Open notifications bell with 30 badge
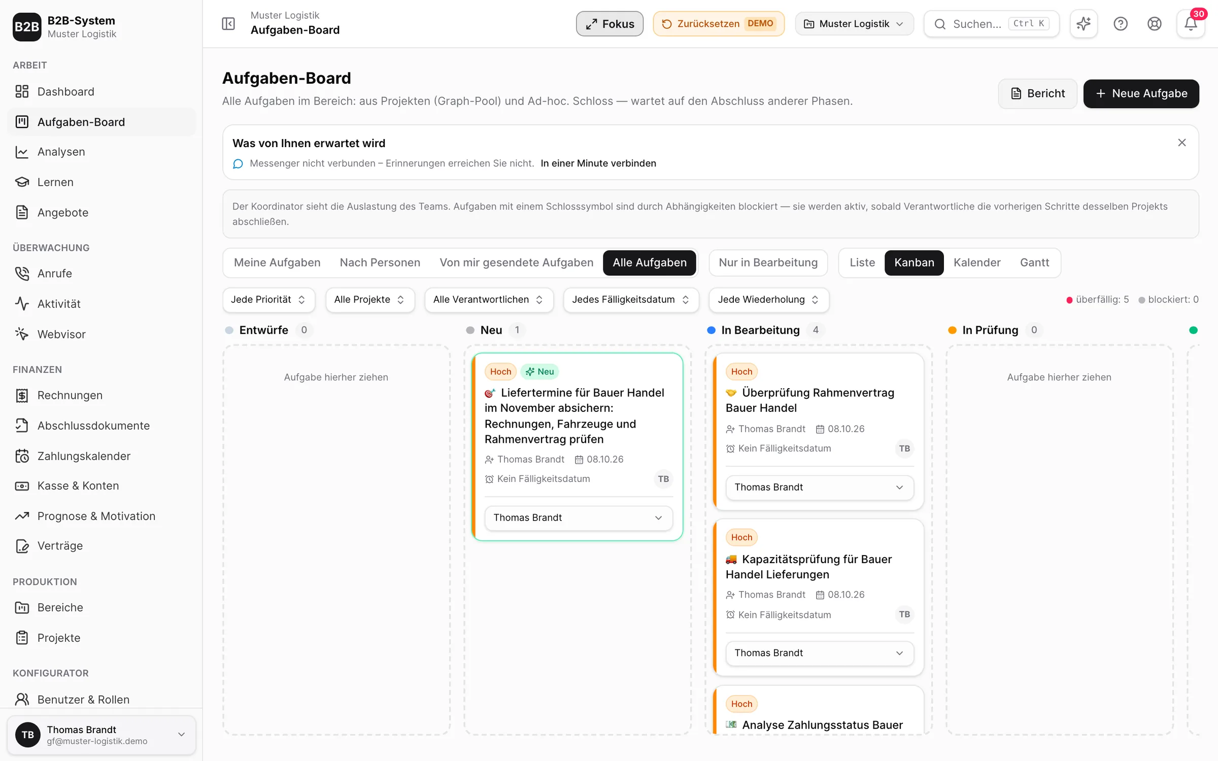 pos(1191,24)
